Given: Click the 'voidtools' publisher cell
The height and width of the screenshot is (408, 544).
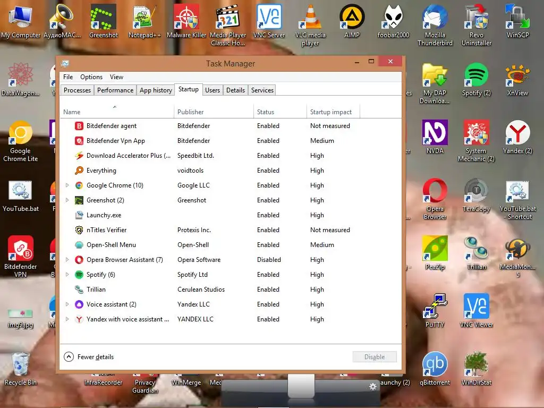Looking at the screenshot, I should [x=191, y=171].
